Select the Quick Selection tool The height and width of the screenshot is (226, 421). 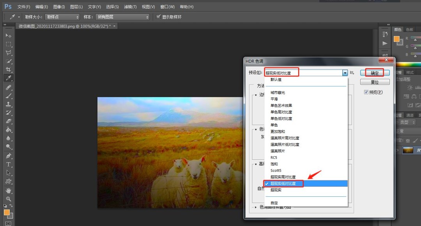tap(8, 61)
